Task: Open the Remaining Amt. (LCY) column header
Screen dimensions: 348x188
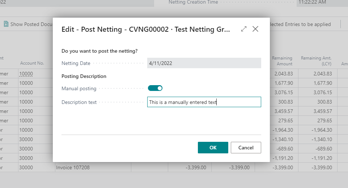Action: click(x=316, y=61)
